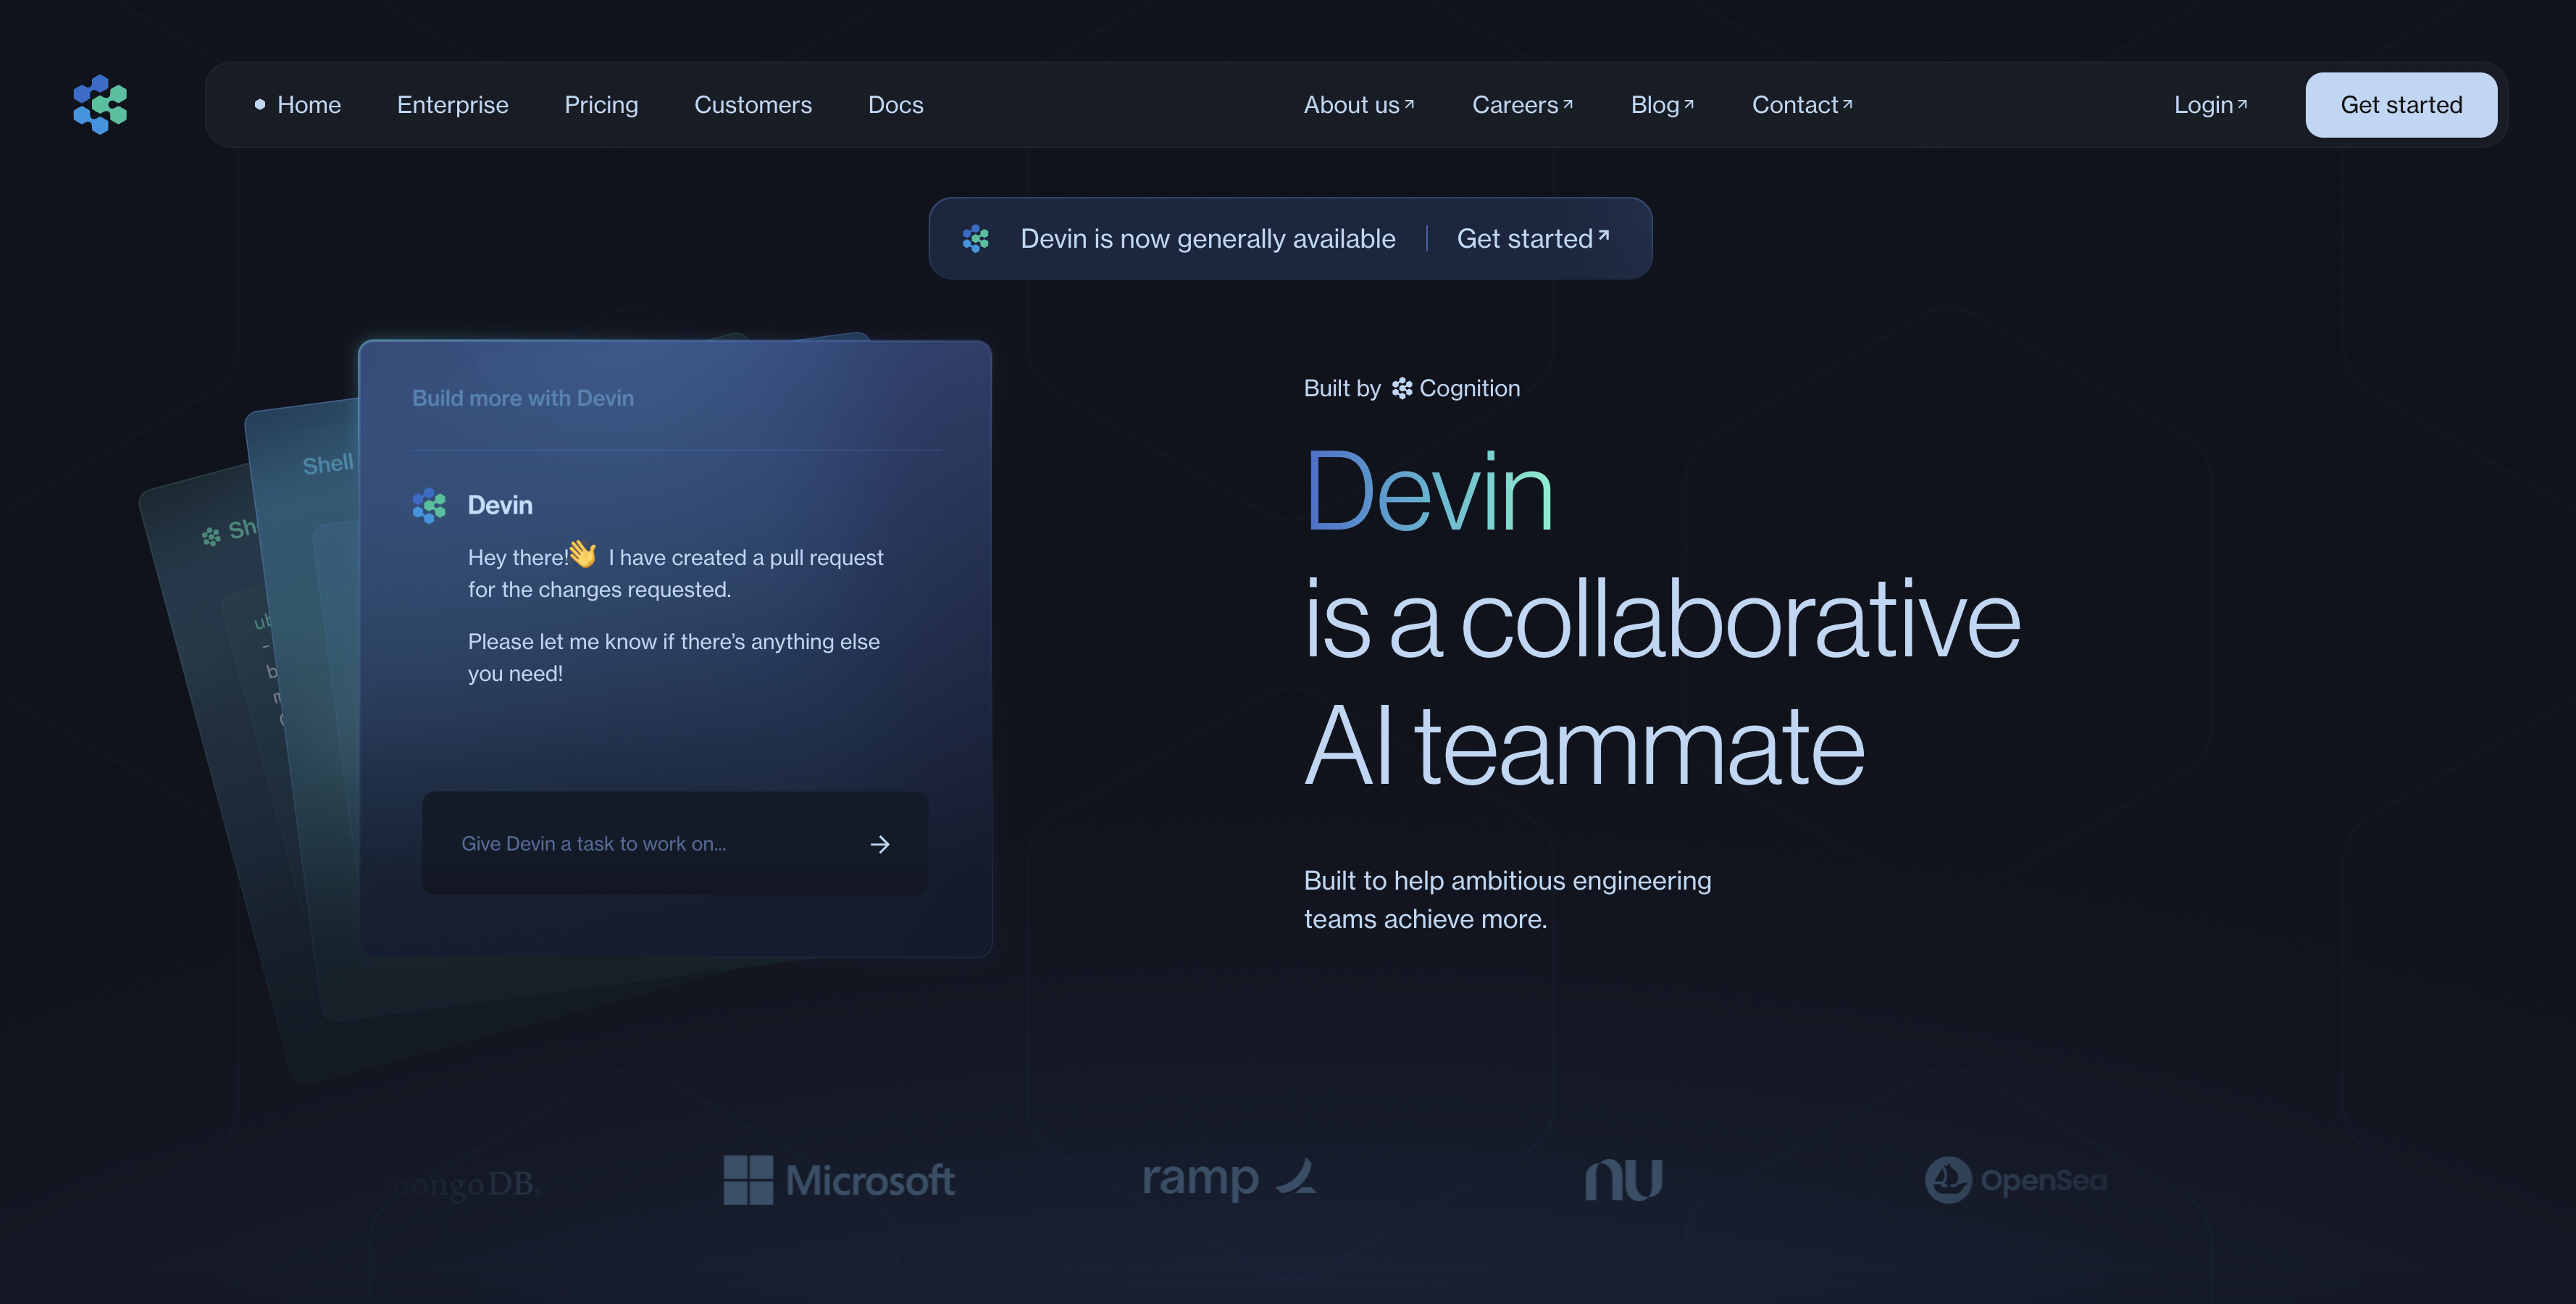Click the header Get started button
The image size is (2576, 1304).
pyautogui.click(x=2401, y=105)
